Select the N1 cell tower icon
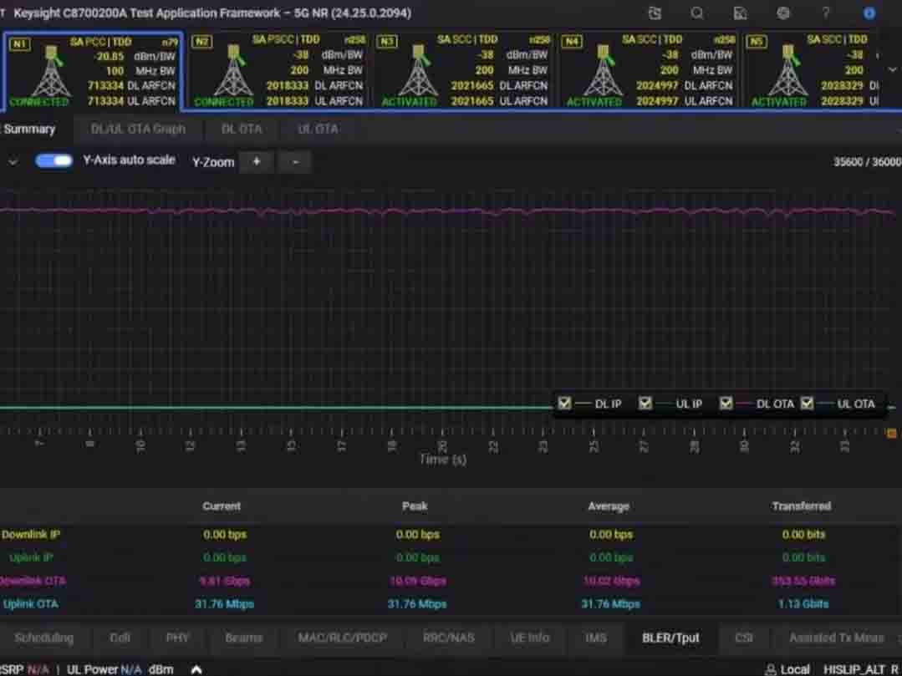 point(51,73)
